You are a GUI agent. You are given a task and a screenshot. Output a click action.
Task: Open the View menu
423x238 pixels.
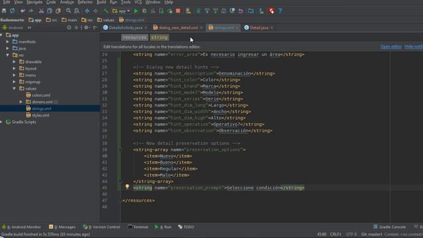coord(19,2)
